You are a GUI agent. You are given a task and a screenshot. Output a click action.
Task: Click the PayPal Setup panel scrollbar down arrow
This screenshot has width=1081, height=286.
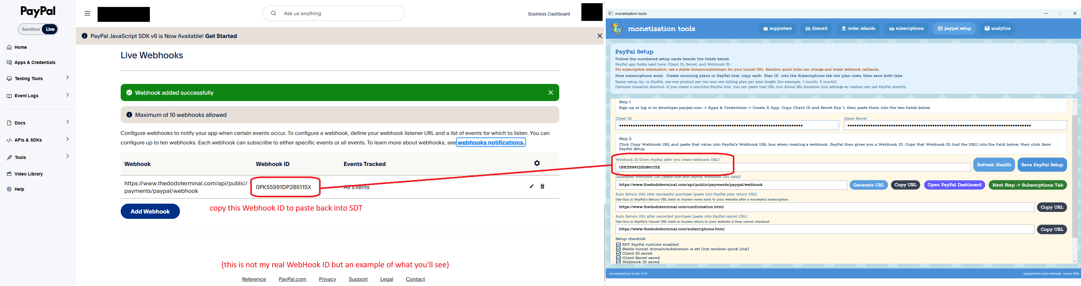[x=1075, y=261]
